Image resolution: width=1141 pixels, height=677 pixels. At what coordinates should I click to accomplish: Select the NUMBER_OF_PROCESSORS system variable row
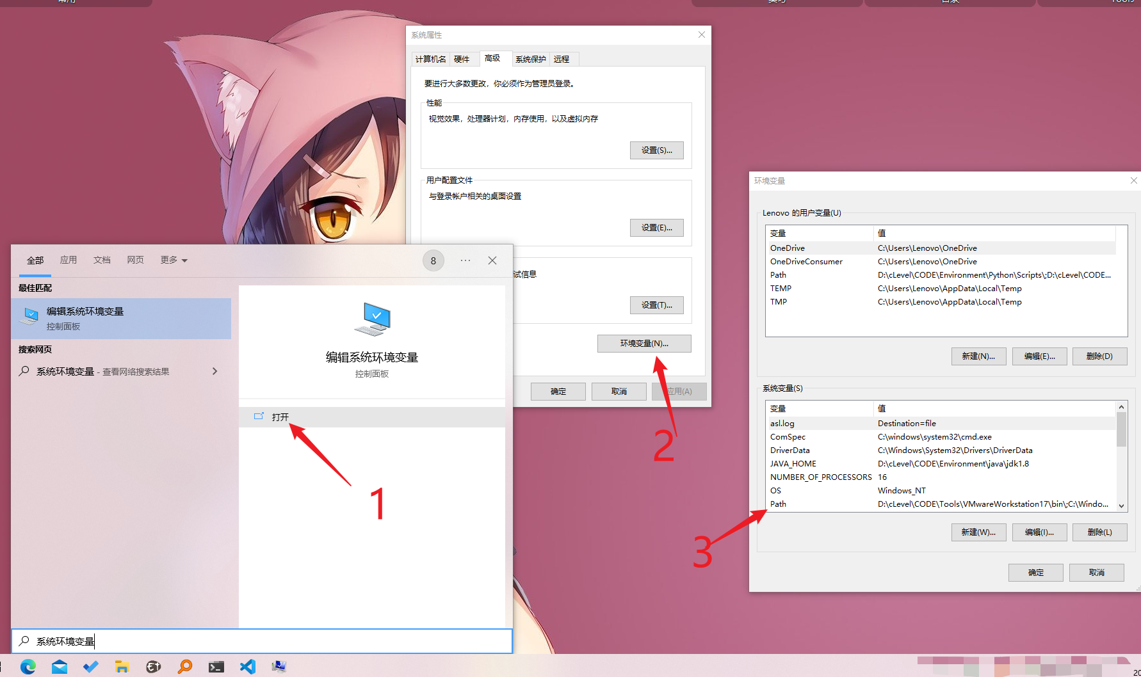[941, 477]
